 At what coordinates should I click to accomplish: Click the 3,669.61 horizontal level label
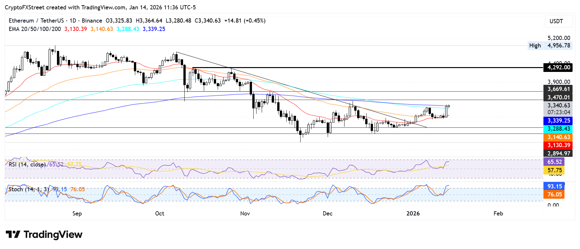tap(558, 89)
